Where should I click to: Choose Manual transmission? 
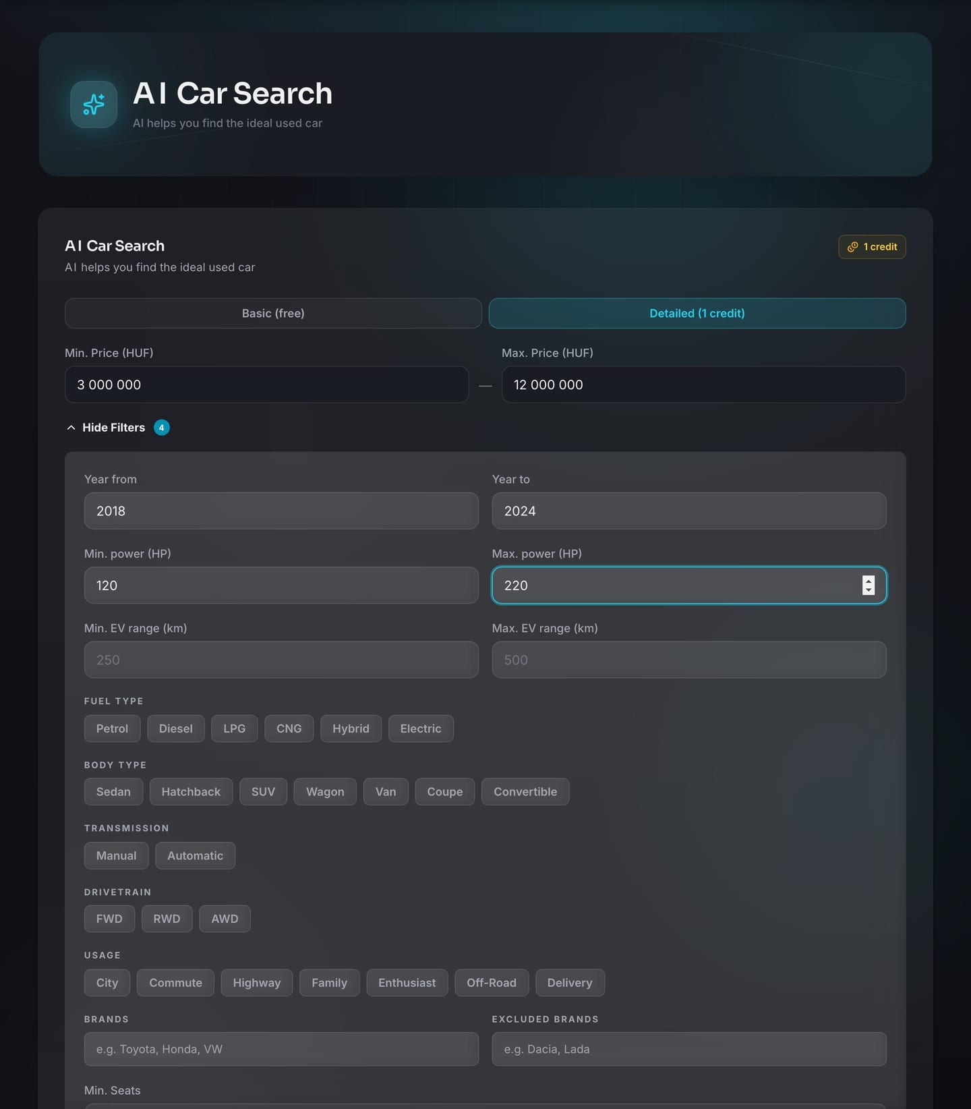pyautogui.click(x=116, y=855)
